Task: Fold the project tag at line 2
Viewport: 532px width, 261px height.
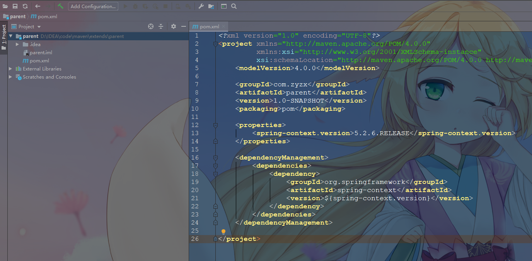Action: [x=215, y=44]
